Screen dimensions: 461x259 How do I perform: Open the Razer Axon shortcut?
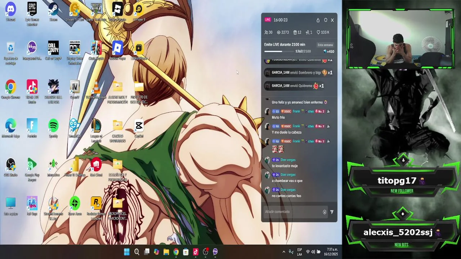[75, 206]
